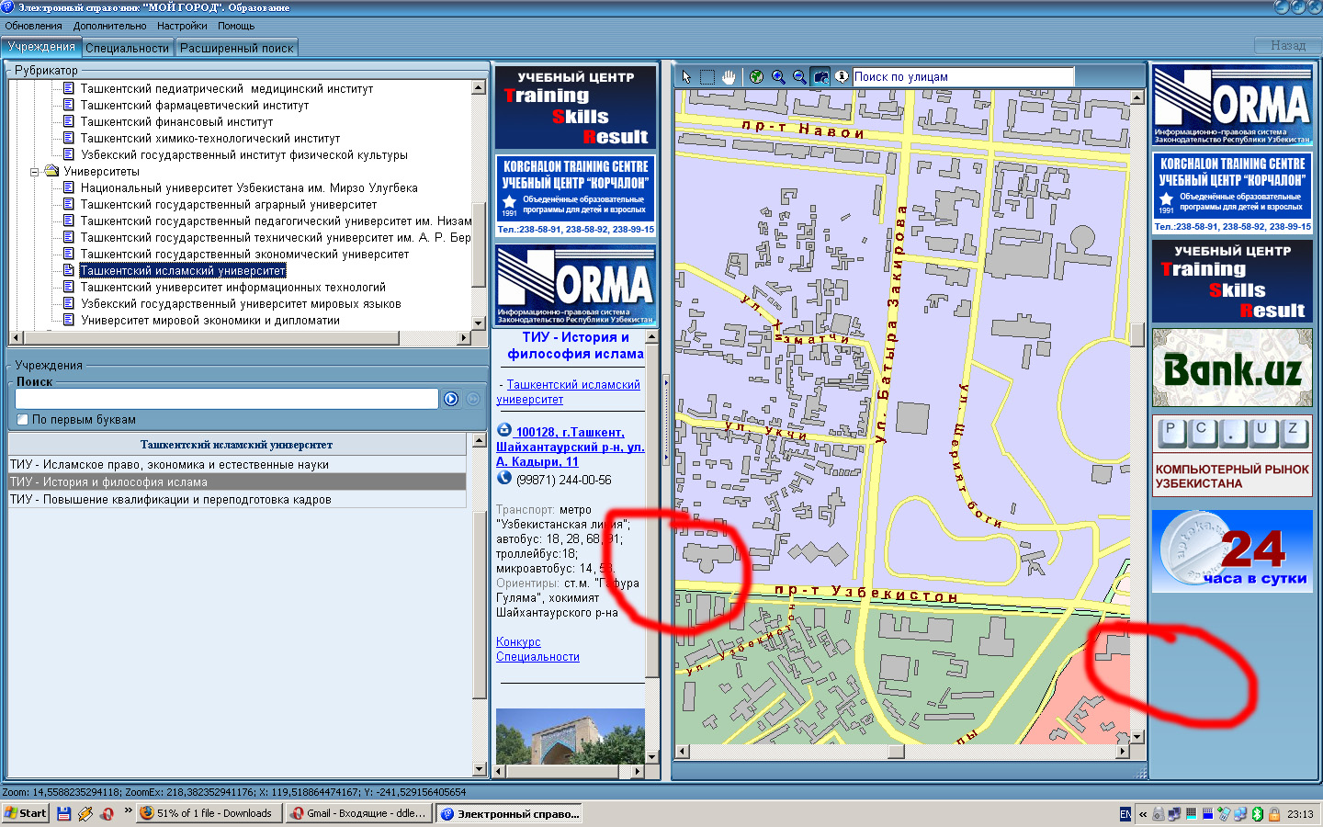Launch the pencil quick launch icon
This screenshot has width=1323, height=827.
(85, 813)
